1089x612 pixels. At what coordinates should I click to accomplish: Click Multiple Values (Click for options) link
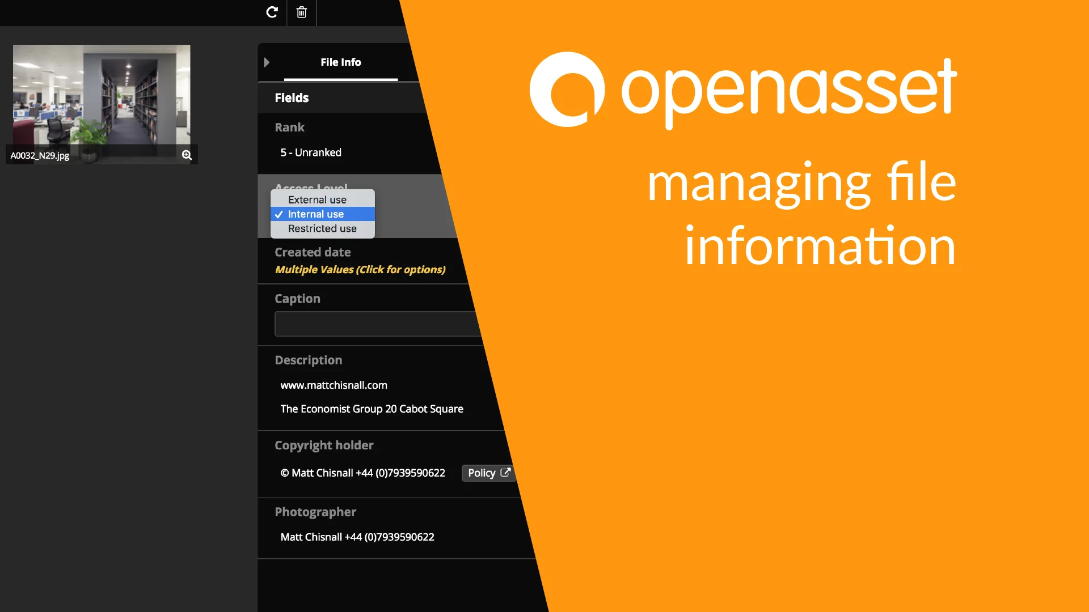tap(360, 270)
